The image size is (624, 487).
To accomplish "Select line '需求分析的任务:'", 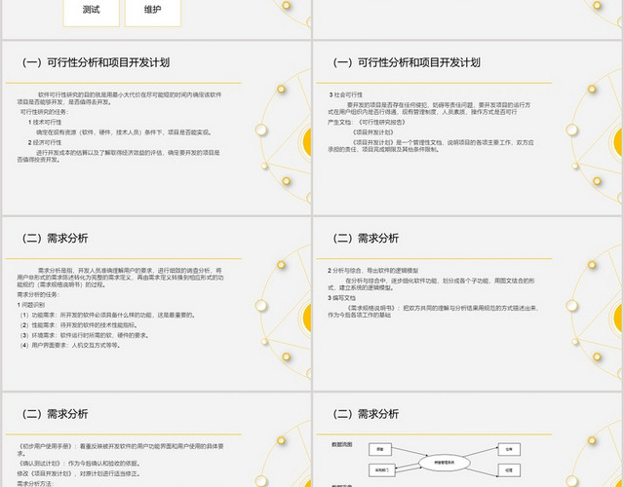I will point(38,294).
